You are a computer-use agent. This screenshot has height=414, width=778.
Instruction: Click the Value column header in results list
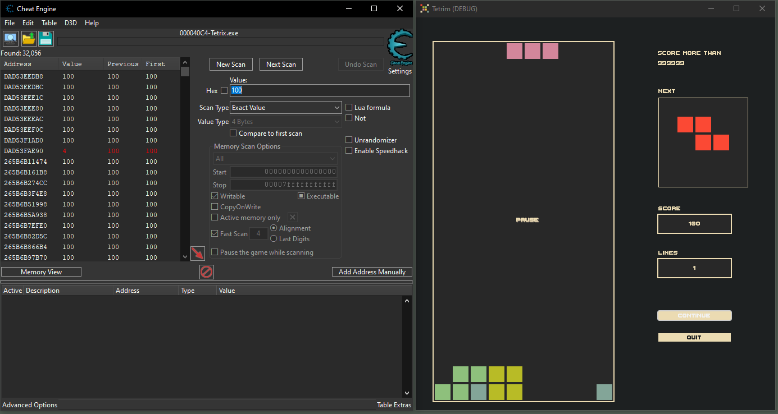coord(81,64)
